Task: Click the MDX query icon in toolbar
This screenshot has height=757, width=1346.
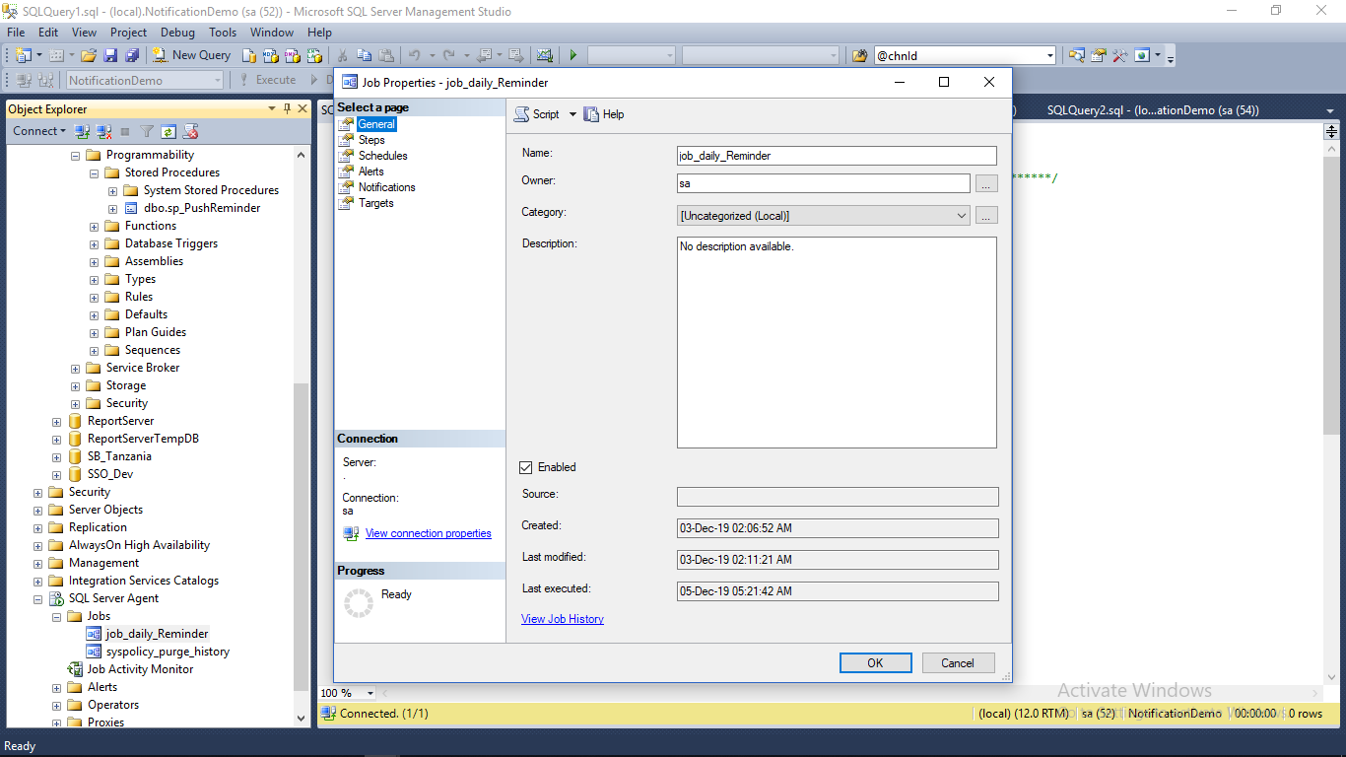Action: [269, 55]
